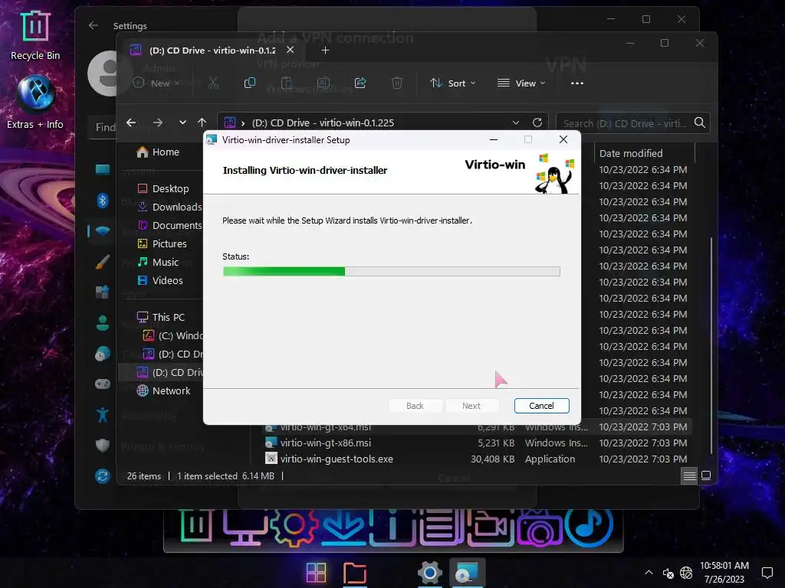The width and height of the screenshot is (785, 588).
Task: Open Accessibility icon in Settings sidebar
Action: click(x=103, y=415)
